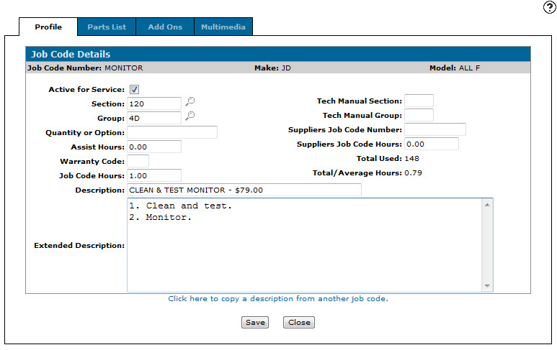Open Section lookup magnifier icon
This screenshot has height=350, width=557.
coord(190,103)
